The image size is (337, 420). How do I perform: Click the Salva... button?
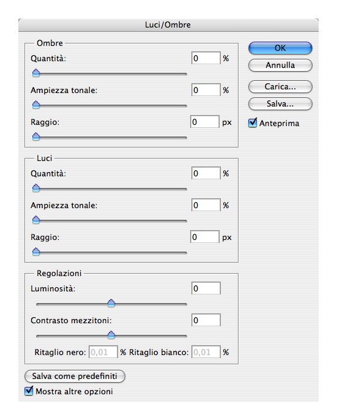click(x=280, y=103)
